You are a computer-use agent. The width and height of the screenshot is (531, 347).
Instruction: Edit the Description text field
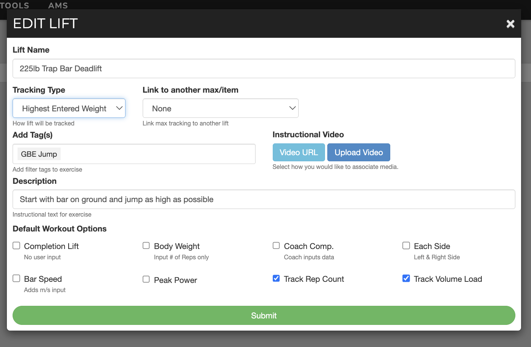264,199
